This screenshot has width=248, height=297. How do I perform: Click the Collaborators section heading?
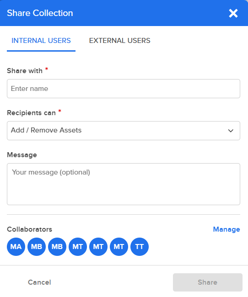point(29,229)
